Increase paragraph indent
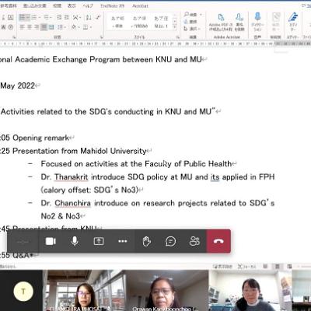This screenshot has width=311, height=311. pyautogui.click(x=67, y=17)
